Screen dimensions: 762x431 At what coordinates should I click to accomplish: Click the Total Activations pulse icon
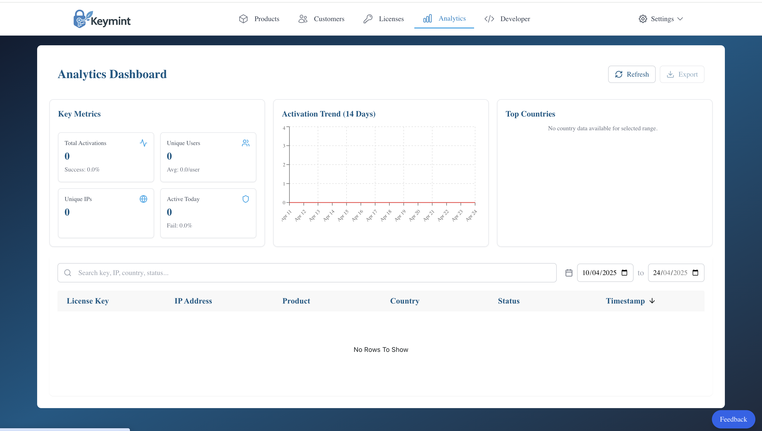coord(143,143)
